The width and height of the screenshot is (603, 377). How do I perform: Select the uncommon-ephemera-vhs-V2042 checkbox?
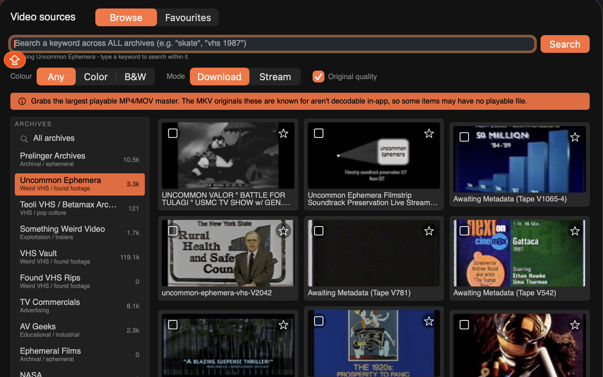[x=173, y=231]
